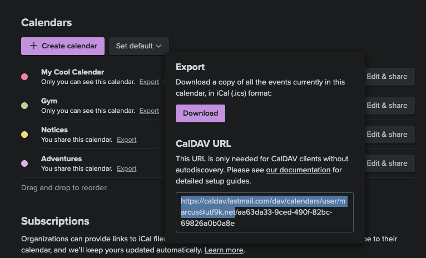Click Export link under Adventures calendar
The height and width of the screenshot is (258, 426).
[x=127, y=168]
